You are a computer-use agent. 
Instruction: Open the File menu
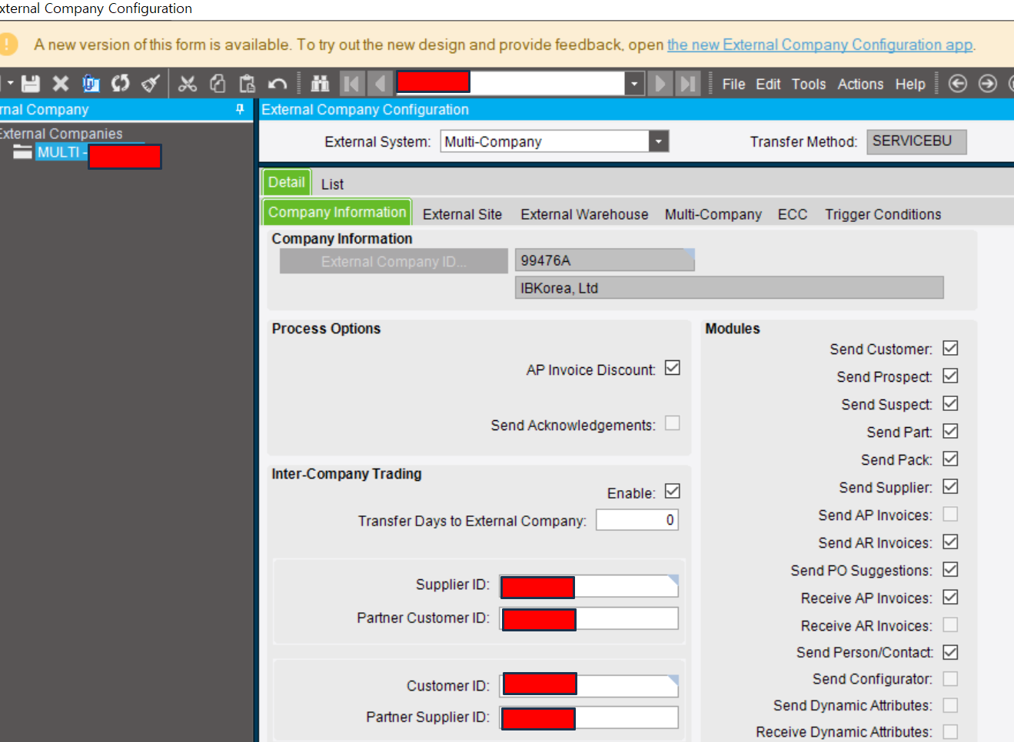pyautogui.click(x=733, y=84)
